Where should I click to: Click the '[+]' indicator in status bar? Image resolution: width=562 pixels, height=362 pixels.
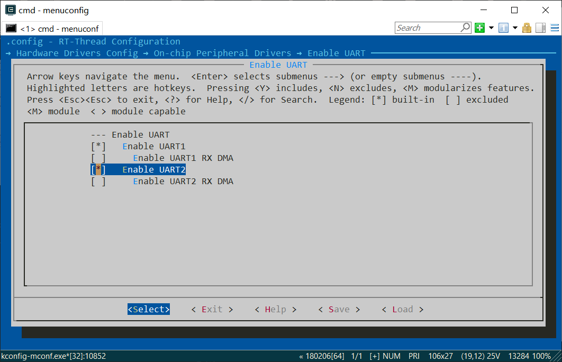point(375,356)
